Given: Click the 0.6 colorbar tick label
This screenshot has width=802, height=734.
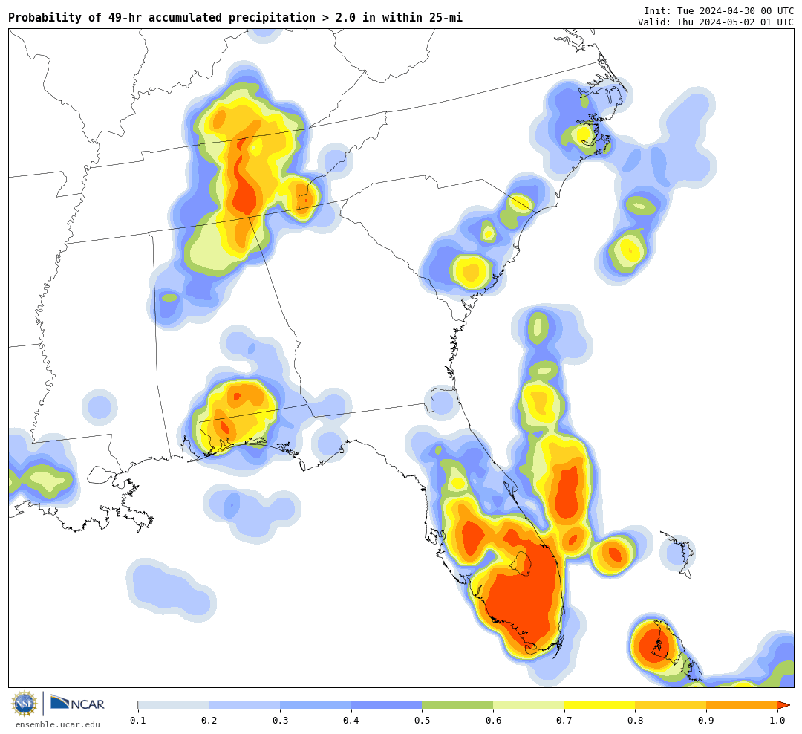Looking at the screenshot, I should click(x=493, y=720).
